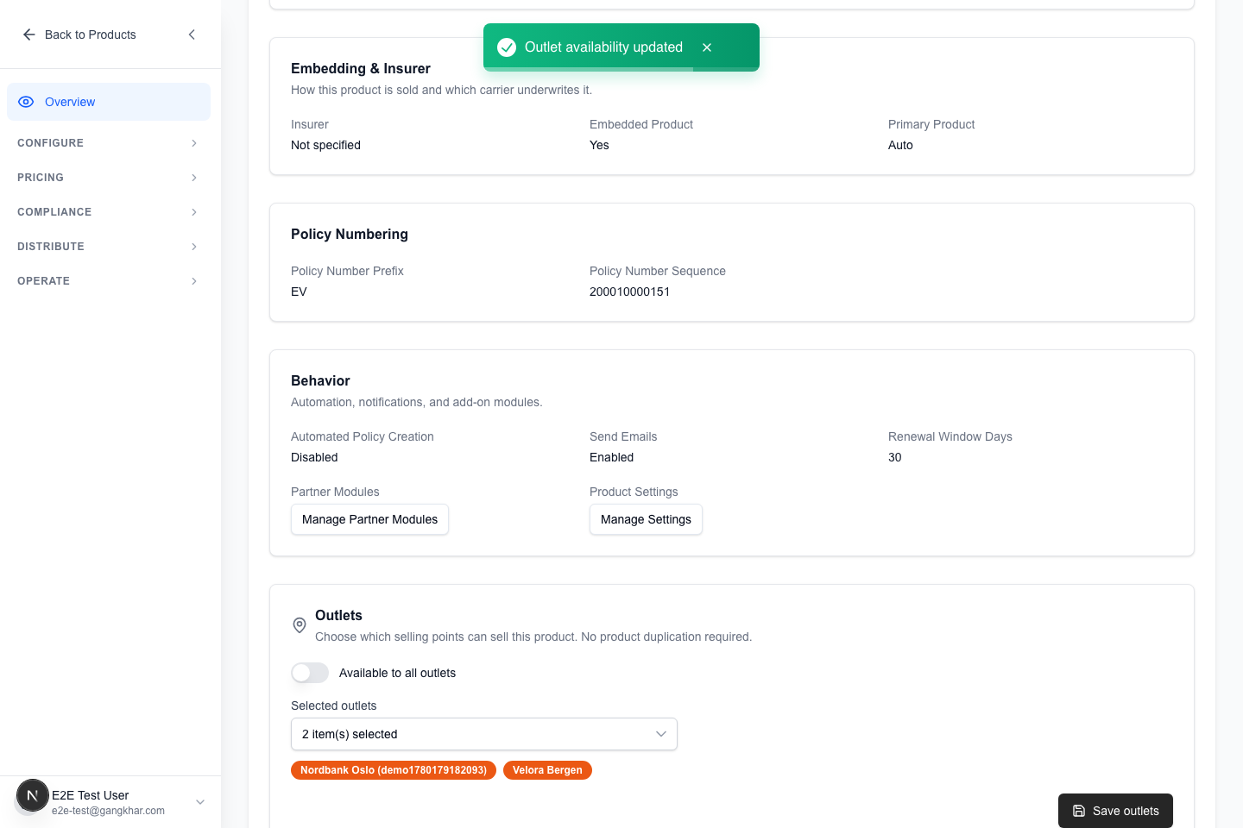Go Back to Products
Image resolution: width=1243 pixels, height=828 pixels.
point(79,34)
